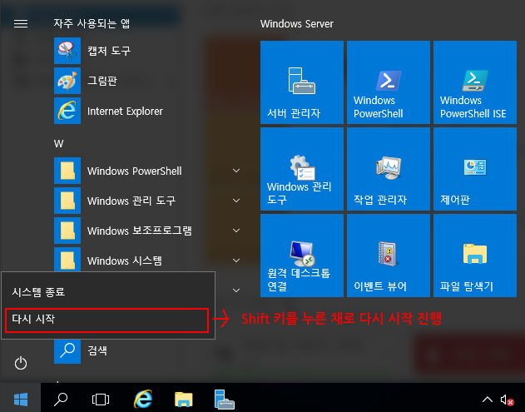The height and width of the screenshot is (412, 525).
Task: Choose 시스템 종료 from the power menu
Action: 108,292
